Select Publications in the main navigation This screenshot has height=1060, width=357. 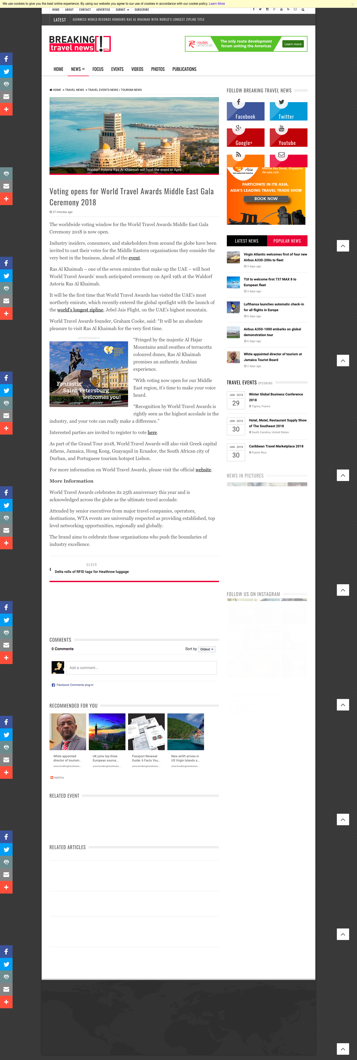coord(184,69)
